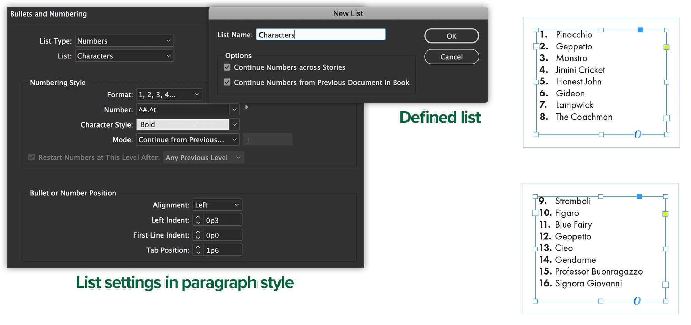Image resolution: width=691 pixels, height=325 pixels.
Task: Click the solid blue anchor square on upper frame
Action: 640,30
